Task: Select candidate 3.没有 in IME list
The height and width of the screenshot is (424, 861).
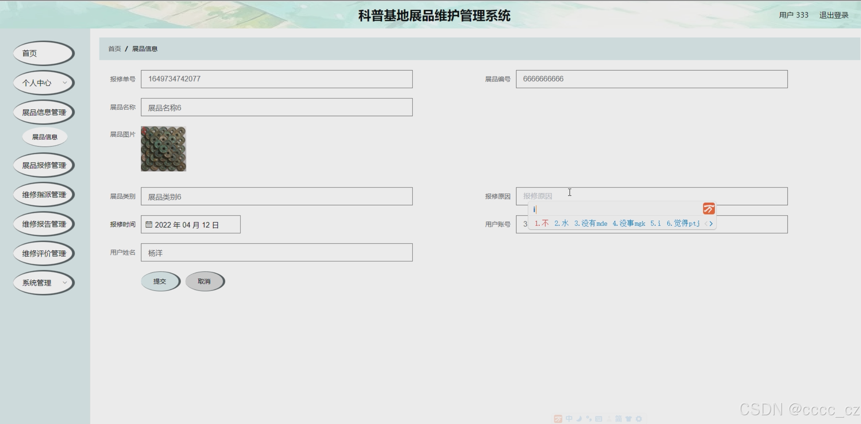Action: (590, 224)
